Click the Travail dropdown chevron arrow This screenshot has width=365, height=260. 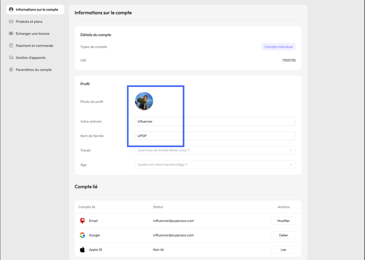291,150
